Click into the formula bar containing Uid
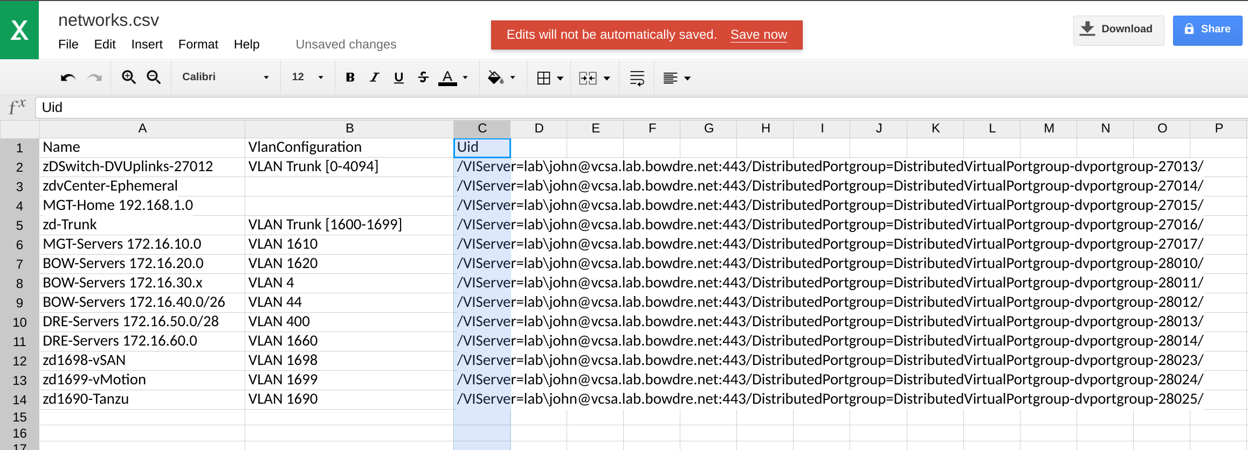The height and width of the screenshot is (450, 1248). (x=642, y=107)
